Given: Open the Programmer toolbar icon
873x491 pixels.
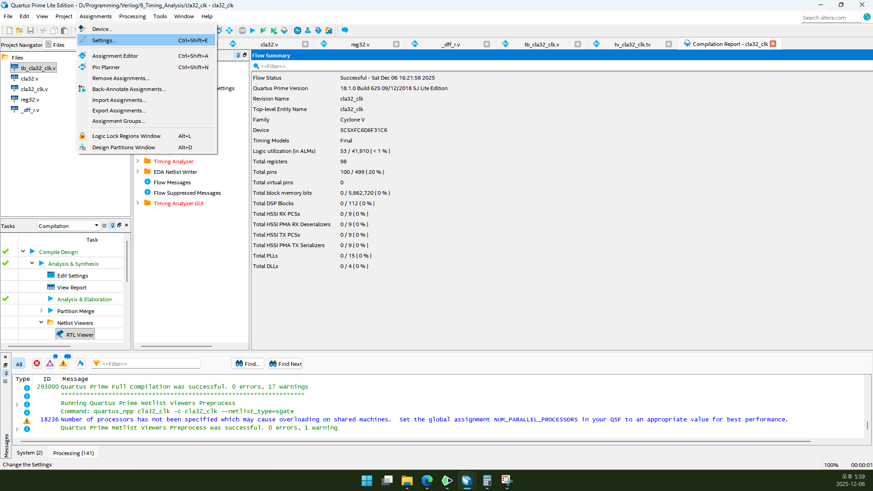Looking at the screenshot, I should click(x=318, y=30).
